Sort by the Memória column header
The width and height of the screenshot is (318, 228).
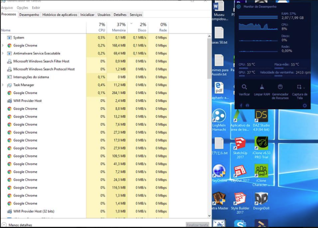click(117, 27)
